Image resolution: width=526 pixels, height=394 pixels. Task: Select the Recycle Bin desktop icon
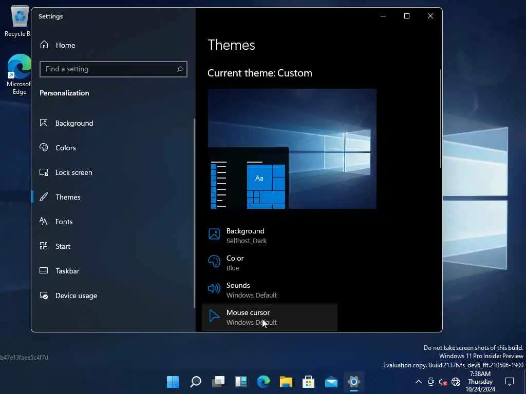(x=18, y=21)
